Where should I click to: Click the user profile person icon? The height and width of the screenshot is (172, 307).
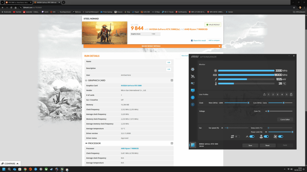pos(264,94)
